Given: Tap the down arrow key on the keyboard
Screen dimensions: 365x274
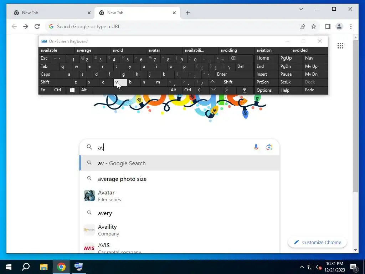Looking at the screenshot, I should [x=213, y=90].
